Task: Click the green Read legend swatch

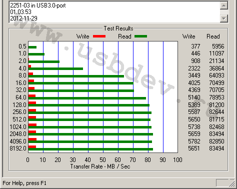Action: 140,36
